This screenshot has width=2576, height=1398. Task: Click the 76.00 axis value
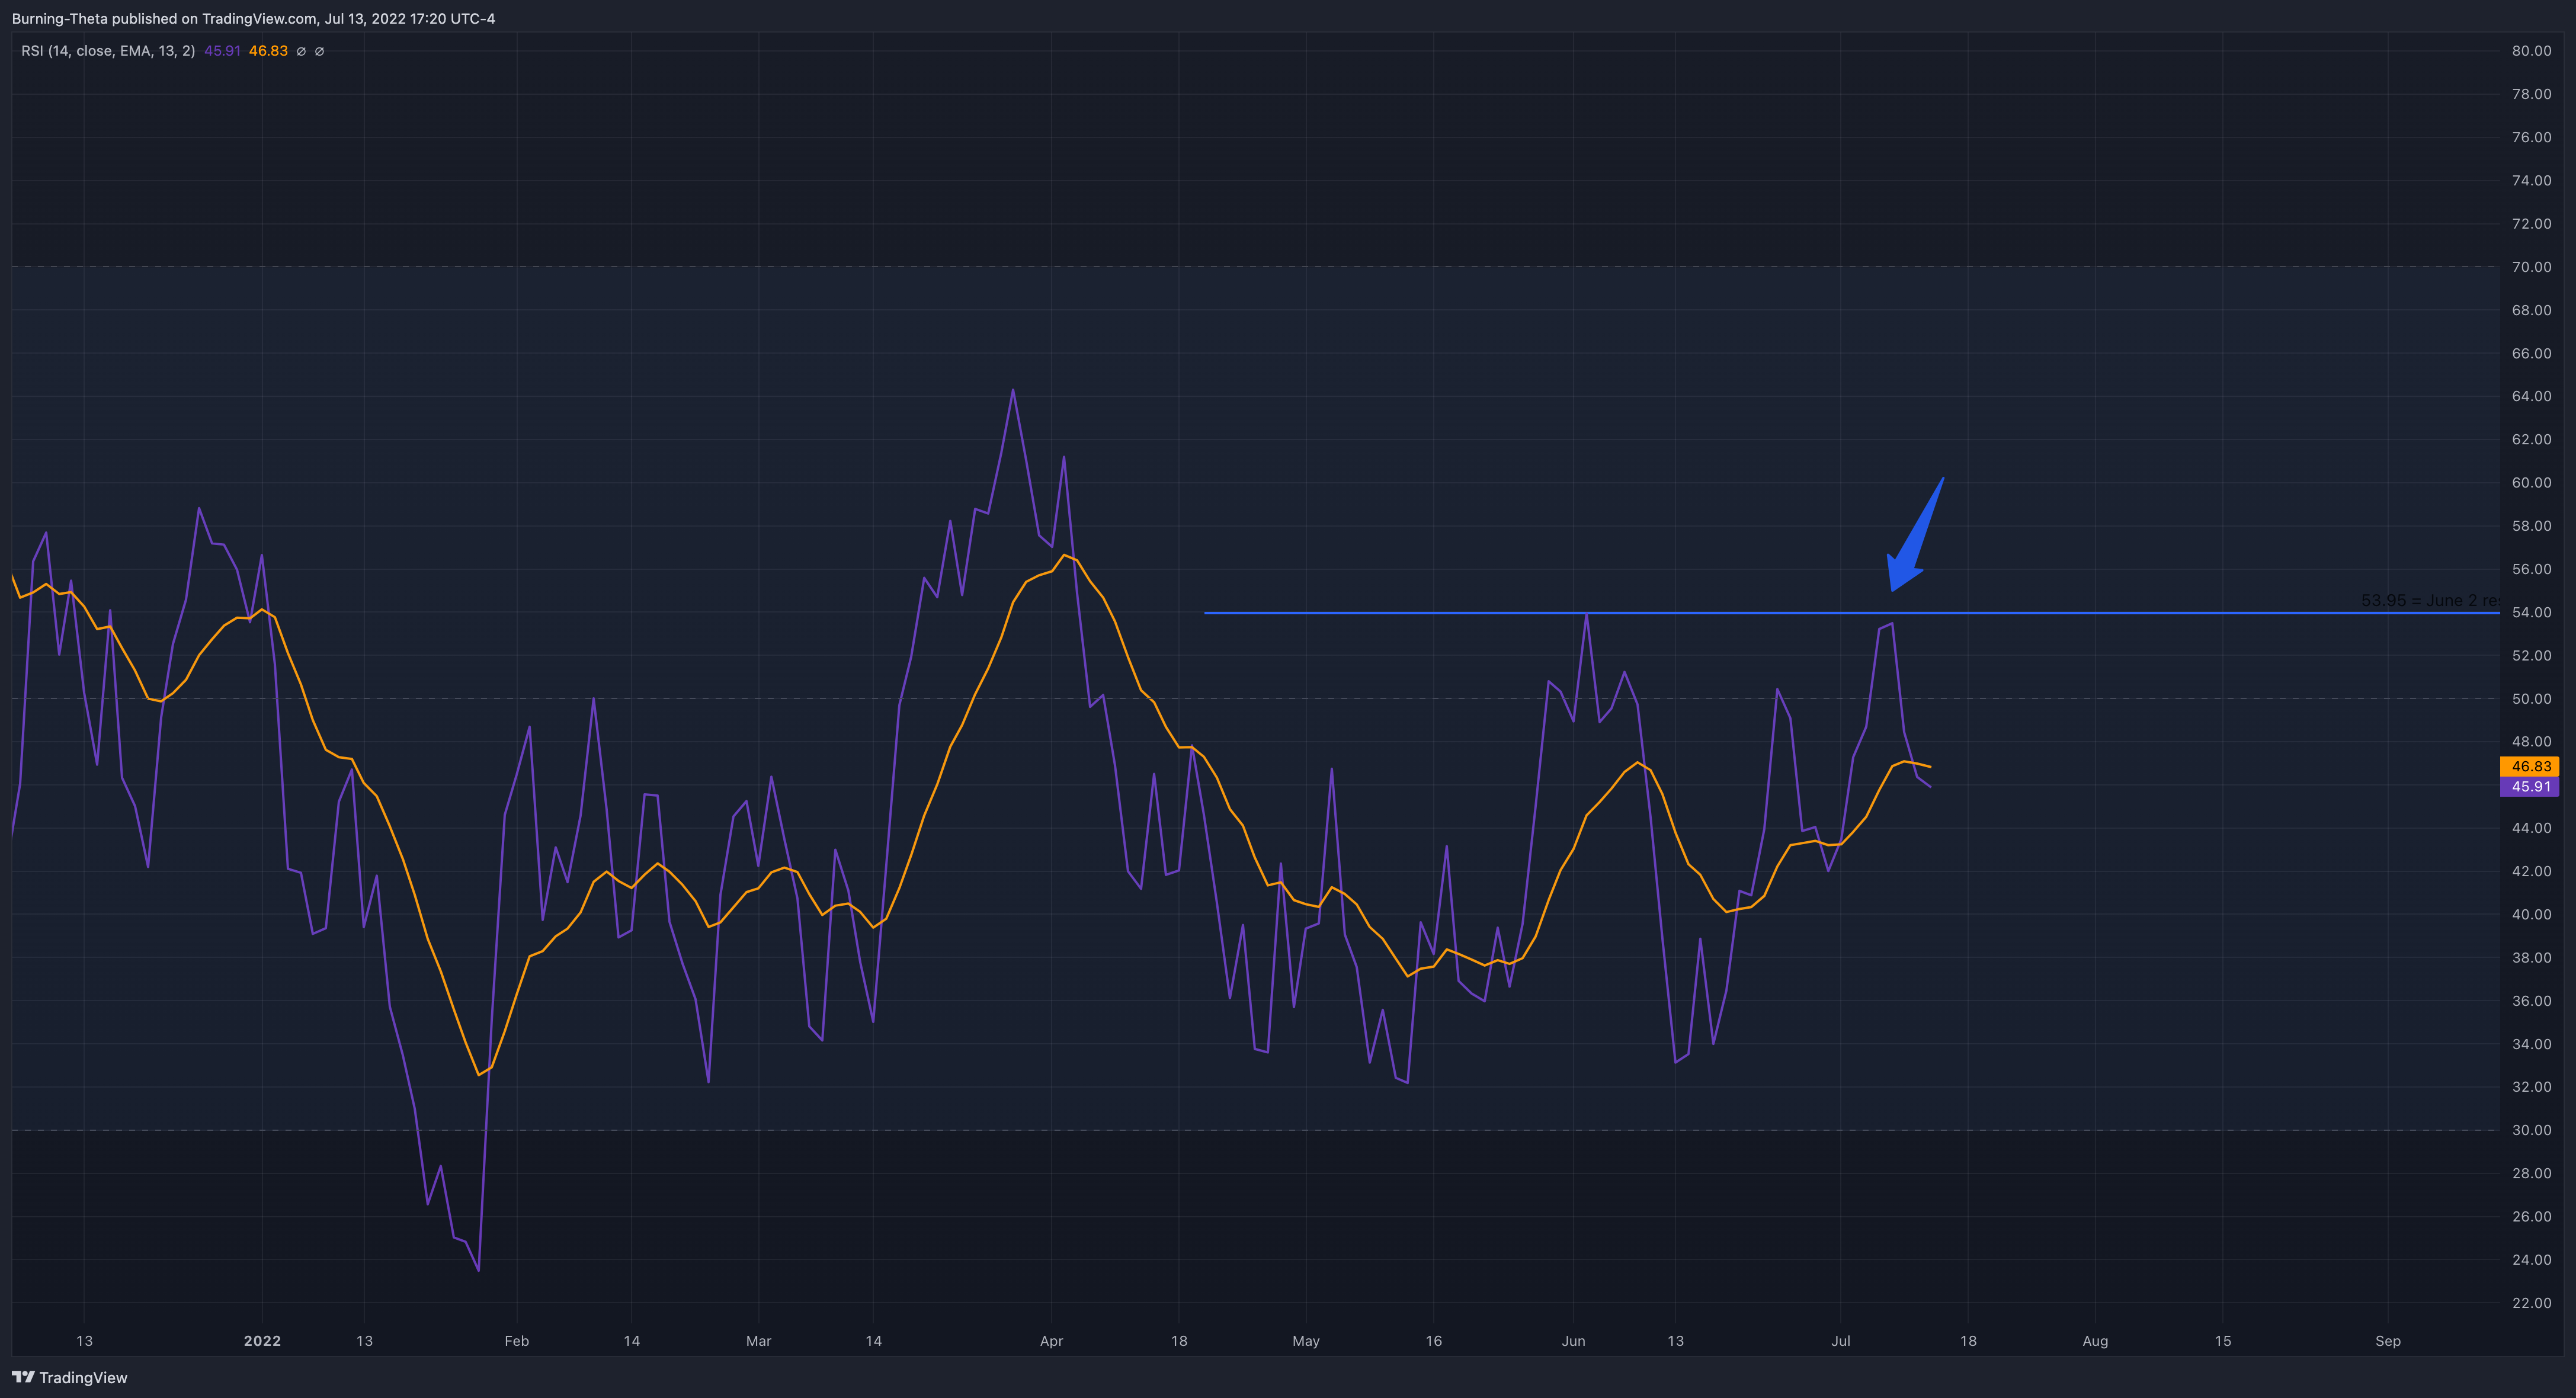click(2531, 137)
